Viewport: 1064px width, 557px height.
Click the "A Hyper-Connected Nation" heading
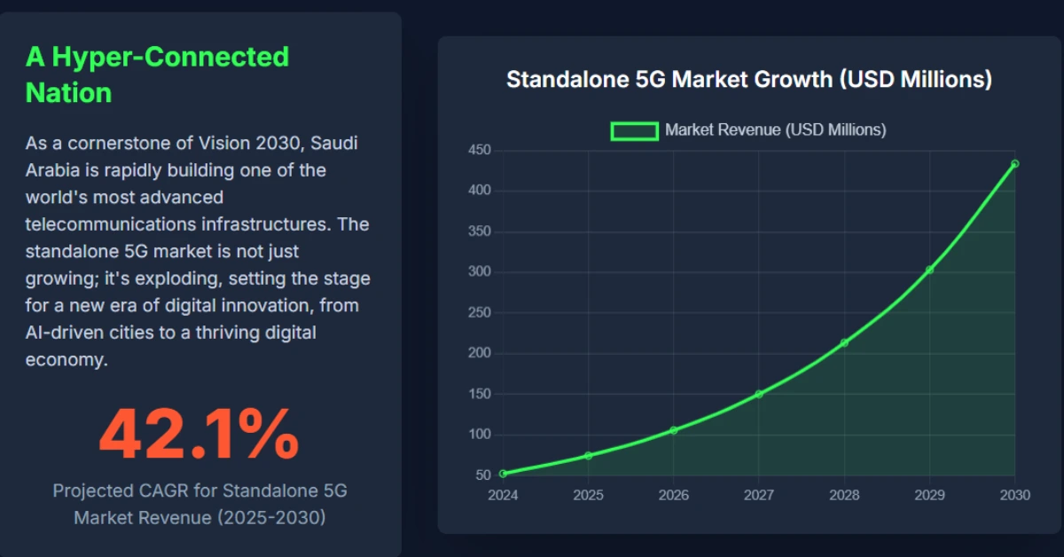pos(157,75)
